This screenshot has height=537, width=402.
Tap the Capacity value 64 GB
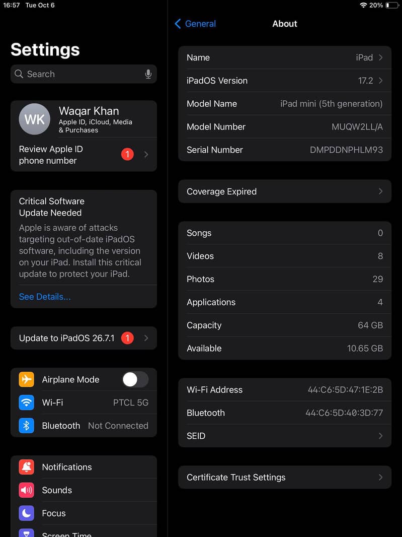pos(370,325)
